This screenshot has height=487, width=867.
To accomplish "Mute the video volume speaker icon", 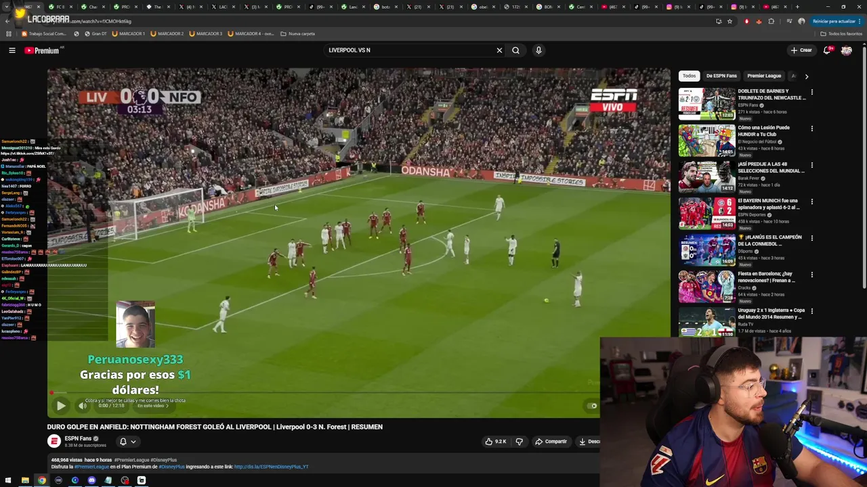I will pyautogui.click(x=83, y=406).
